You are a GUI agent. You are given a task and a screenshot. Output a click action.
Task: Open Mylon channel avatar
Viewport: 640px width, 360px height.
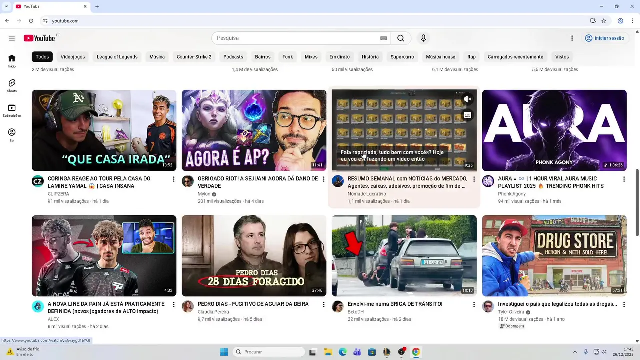(x=188, y=181)
